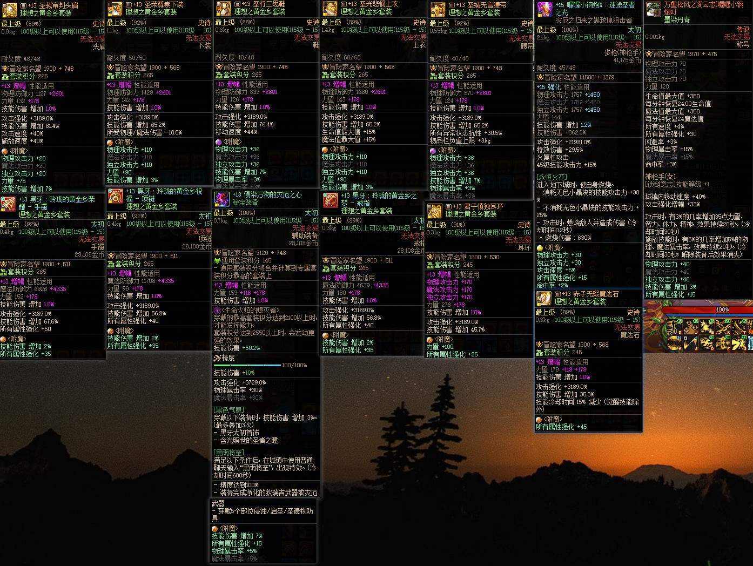Click the [黑雨将至] effect heading
This screenshot has width=753, height=566.
(x=229, y=453)
